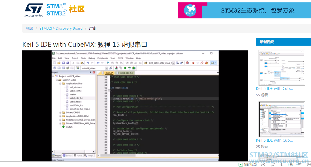Click the Undo arrow icon in Keil toolbar
The width and height of the screenshot is (311, 167).
[88, 63]
